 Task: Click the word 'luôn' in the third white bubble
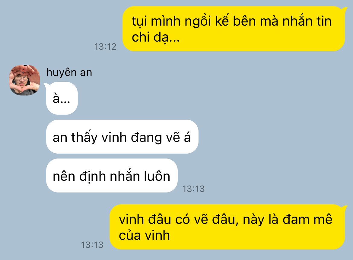pyautogui.click(x=157, y=176)
